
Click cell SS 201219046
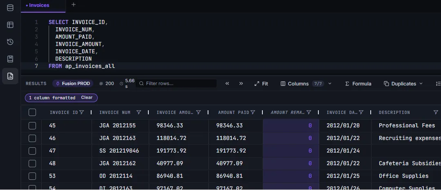(119, 151)
